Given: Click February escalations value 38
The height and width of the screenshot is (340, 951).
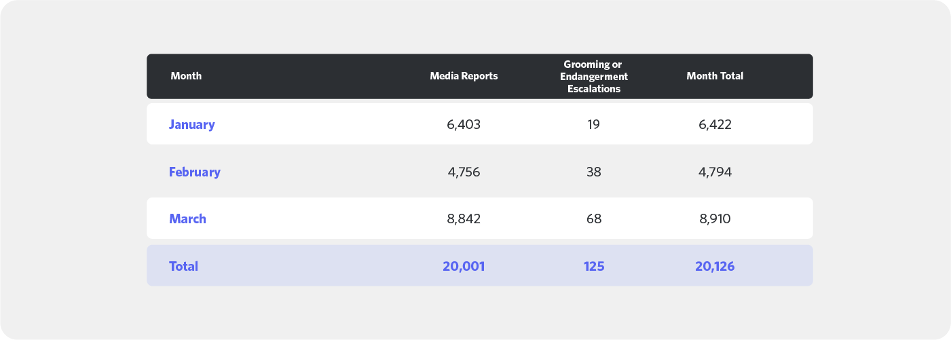Looking at the screenshot, I should pos(594,172).
